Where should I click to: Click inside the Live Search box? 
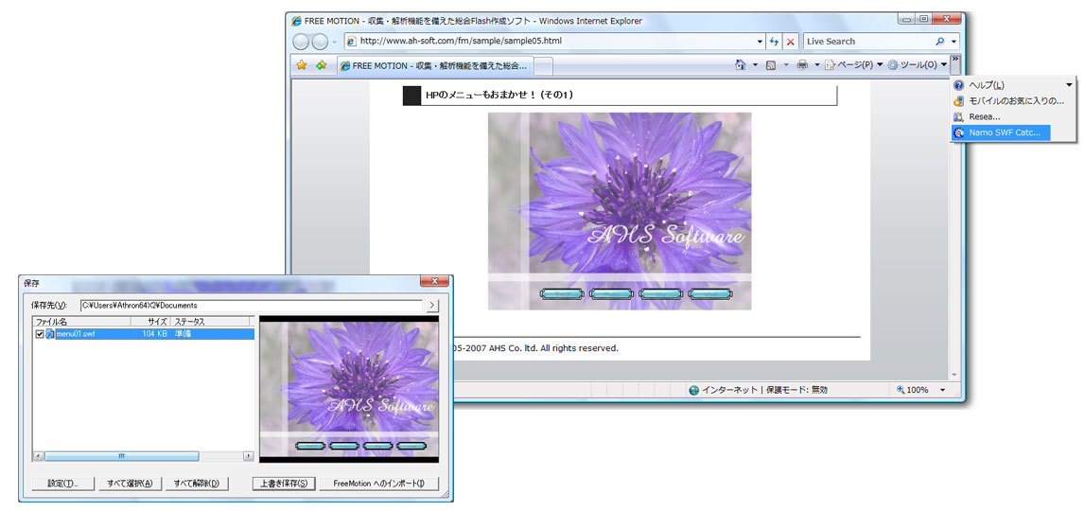pyautogui.click(x=868, y=42)
